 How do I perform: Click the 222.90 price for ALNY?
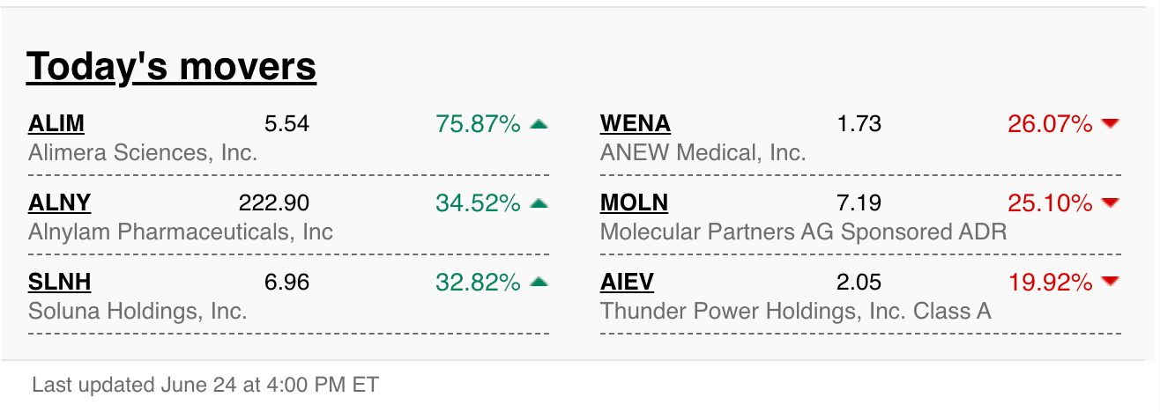pyautogui.click(x=274, y=203)
